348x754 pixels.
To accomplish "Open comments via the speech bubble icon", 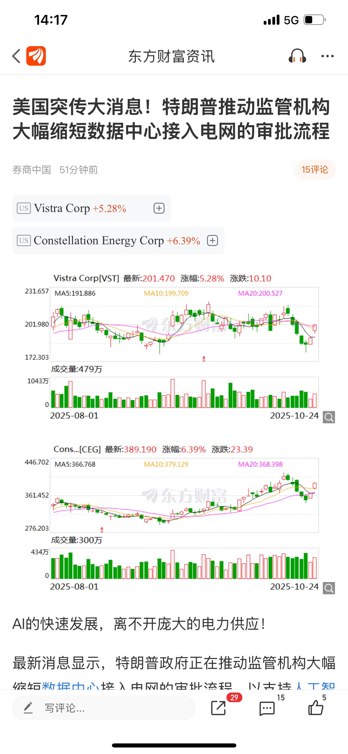I will pos(267,708).
